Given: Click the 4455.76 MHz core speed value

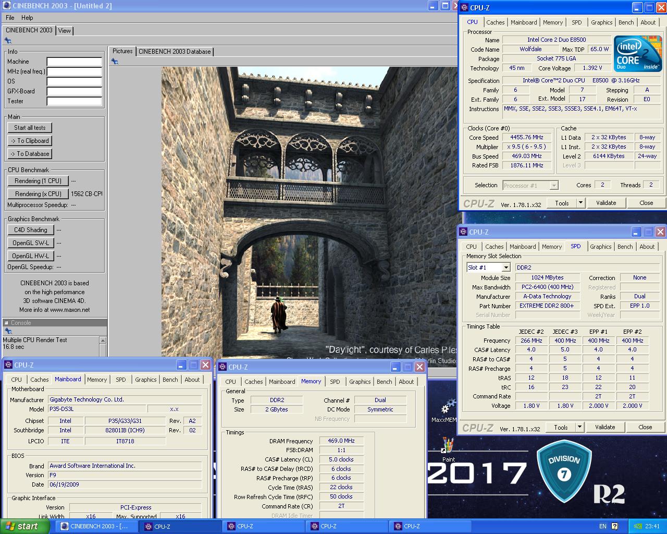Looking at the screenshot, I should [526, 138].
